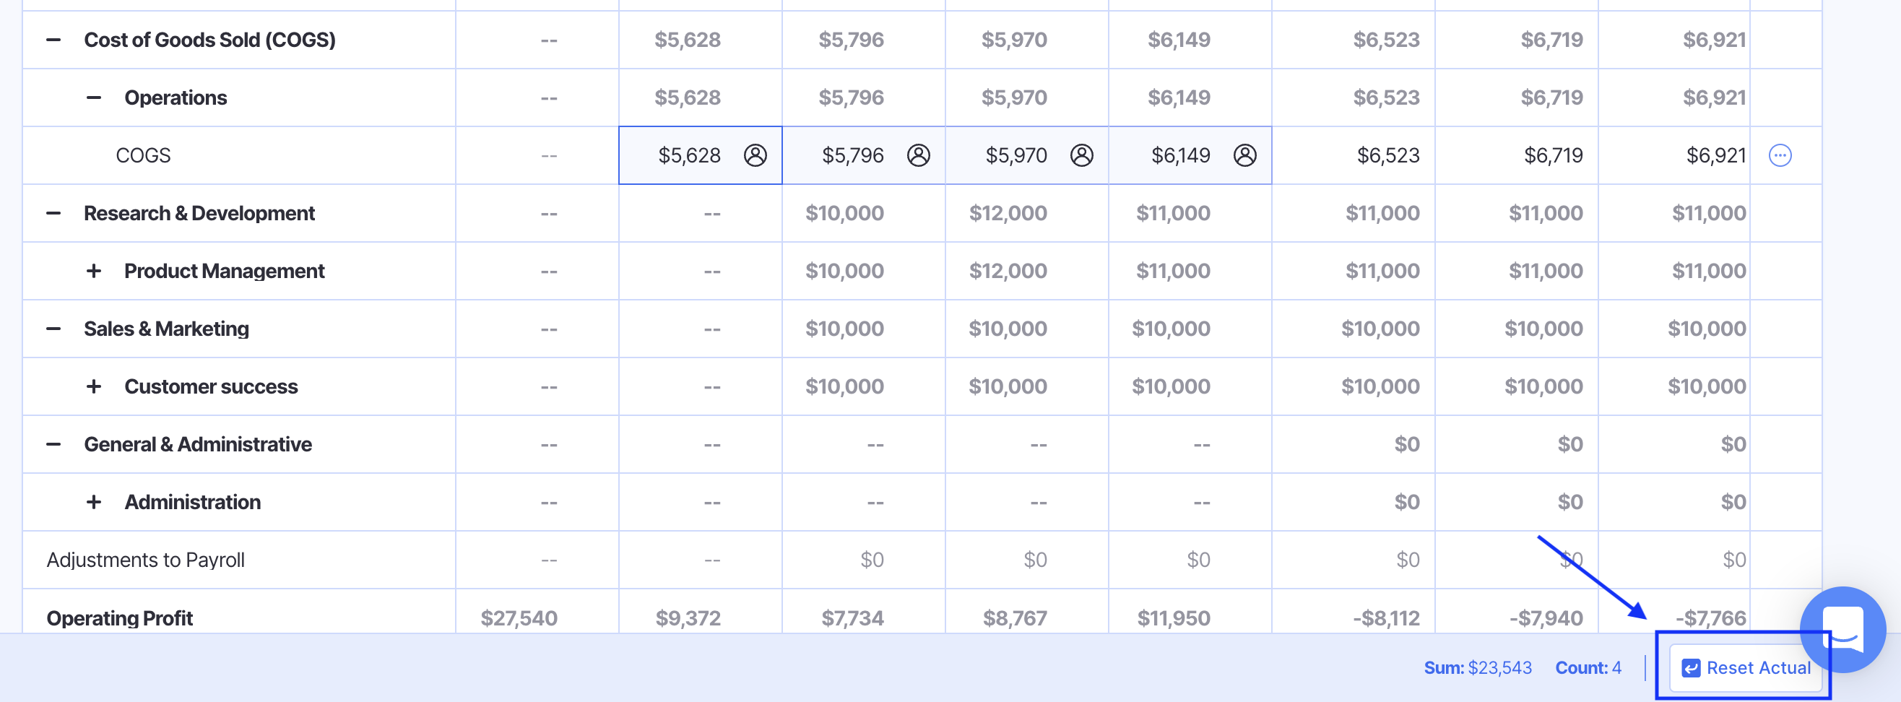Expand the Administration group

tap(94, 502)
